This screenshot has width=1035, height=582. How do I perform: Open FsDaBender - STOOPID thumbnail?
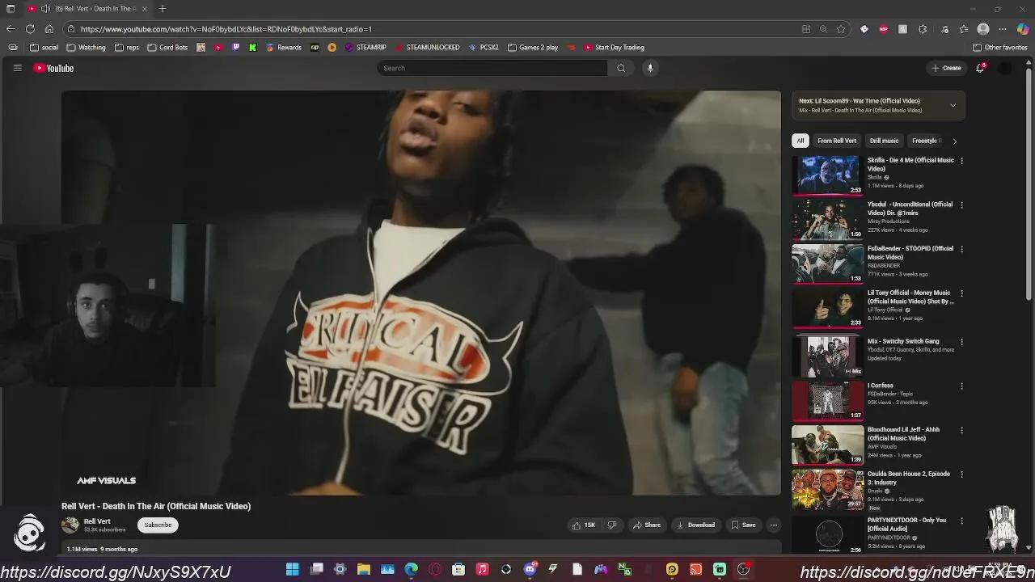828,264
